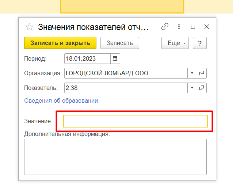233x194 pixels.
Task: Expand the Показатель dropdown list
Action: [x=192, y=88]
